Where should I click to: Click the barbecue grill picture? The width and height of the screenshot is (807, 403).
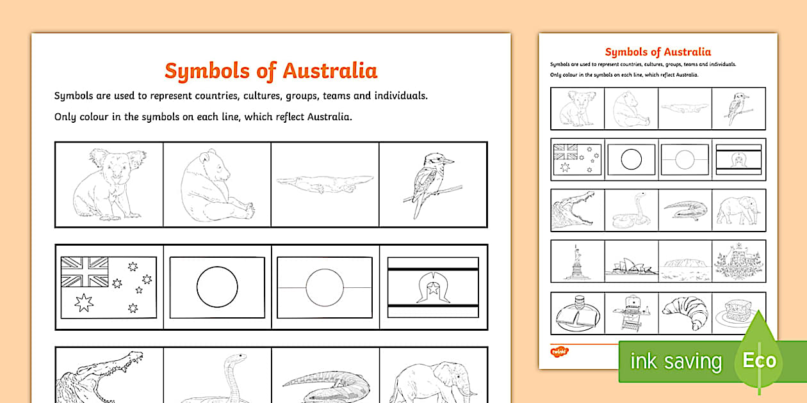point(631,312)
